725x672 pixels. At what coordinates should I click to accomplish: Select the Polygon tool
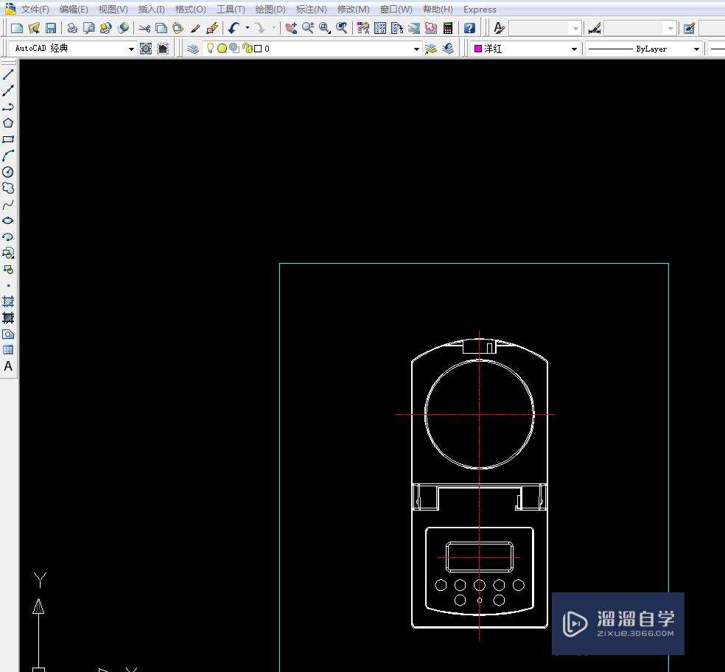click(8, 122)
